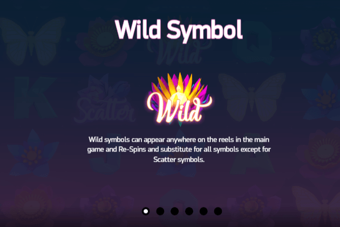Tap faded butterfly right of Wild symbol
340x227 pixels.
(252, 98)
